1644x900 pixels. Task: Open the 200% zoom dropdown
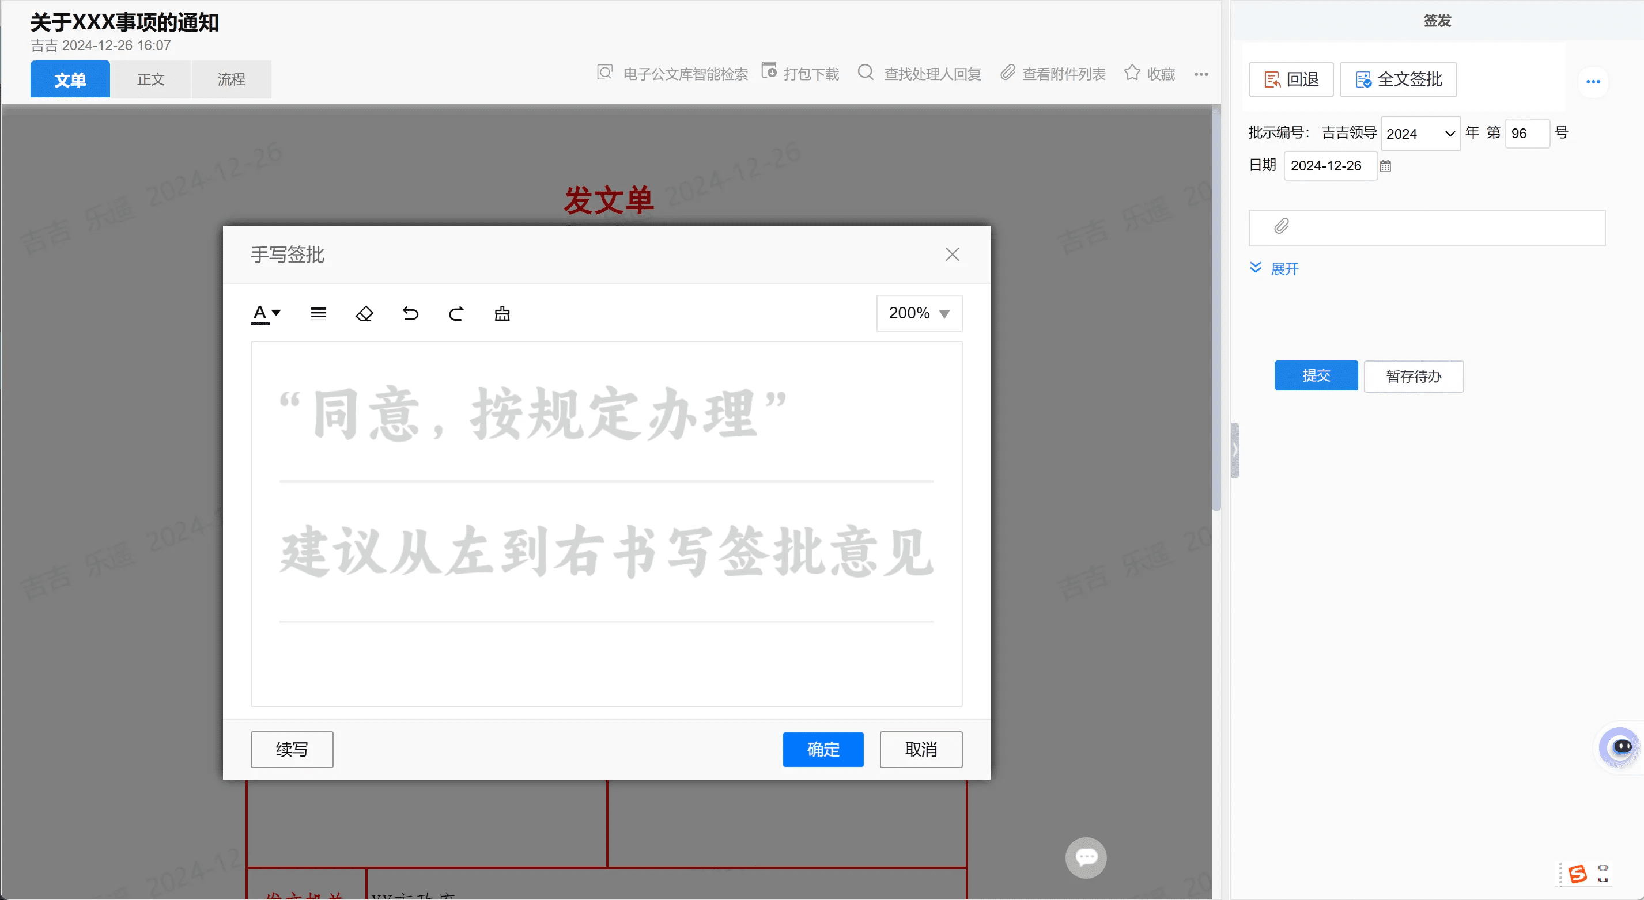coord(919,313)
